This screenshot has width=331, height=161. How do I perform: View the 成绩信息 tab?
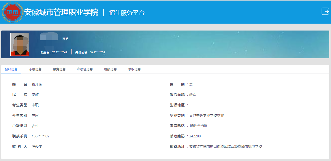pos(110,69)
